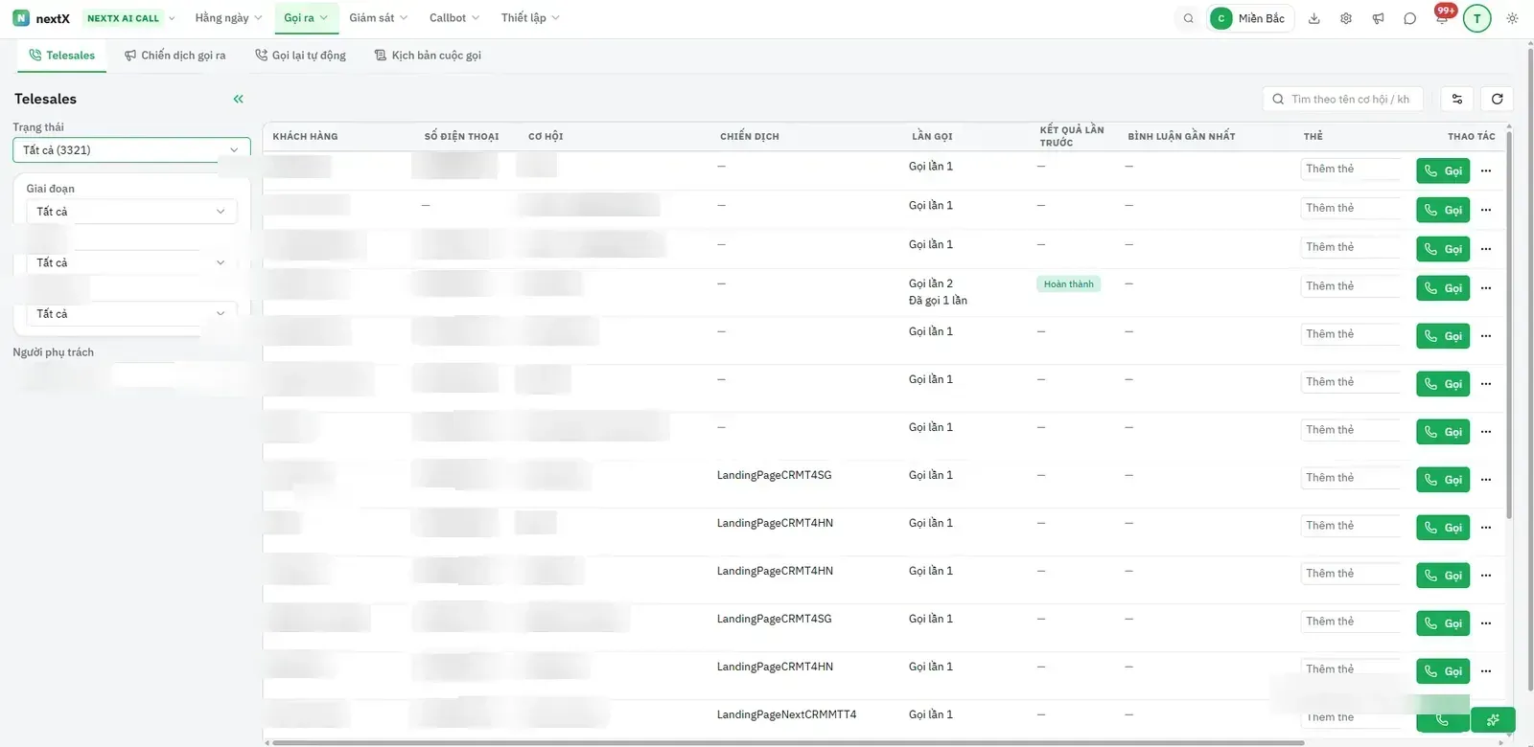Screen dimensions: 1534x747
Task: Open the Gọi ra menu
Action: (306, 18)
